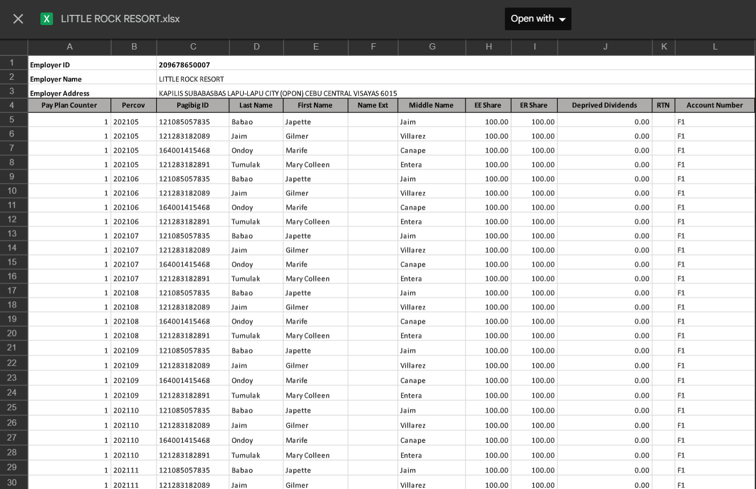
Task: Select last name Tumulak in row 16
Action: [x=256, y=276]
